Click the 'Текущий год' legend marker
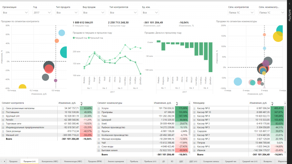 tap(74, 38)
